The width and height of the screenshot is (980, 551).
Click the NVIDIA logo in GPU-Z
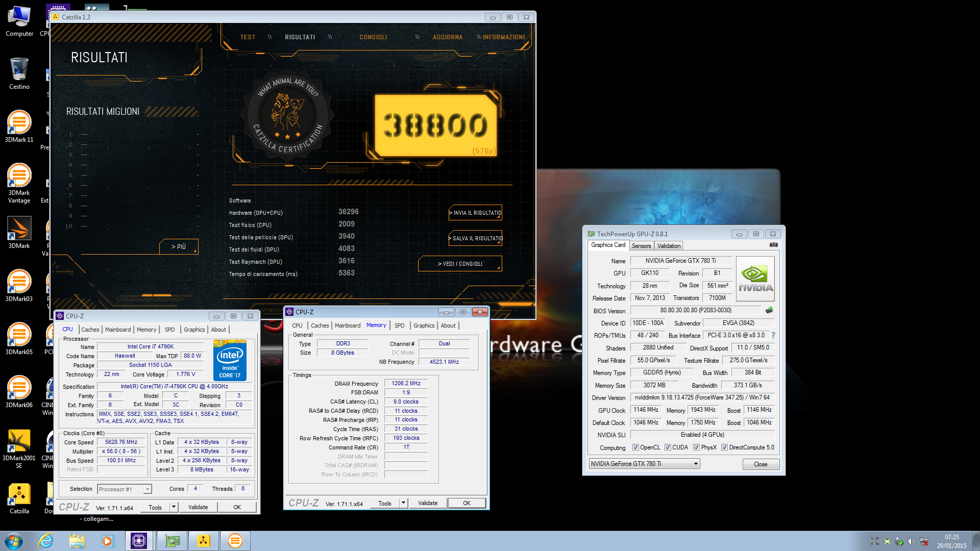pos(755,279)
